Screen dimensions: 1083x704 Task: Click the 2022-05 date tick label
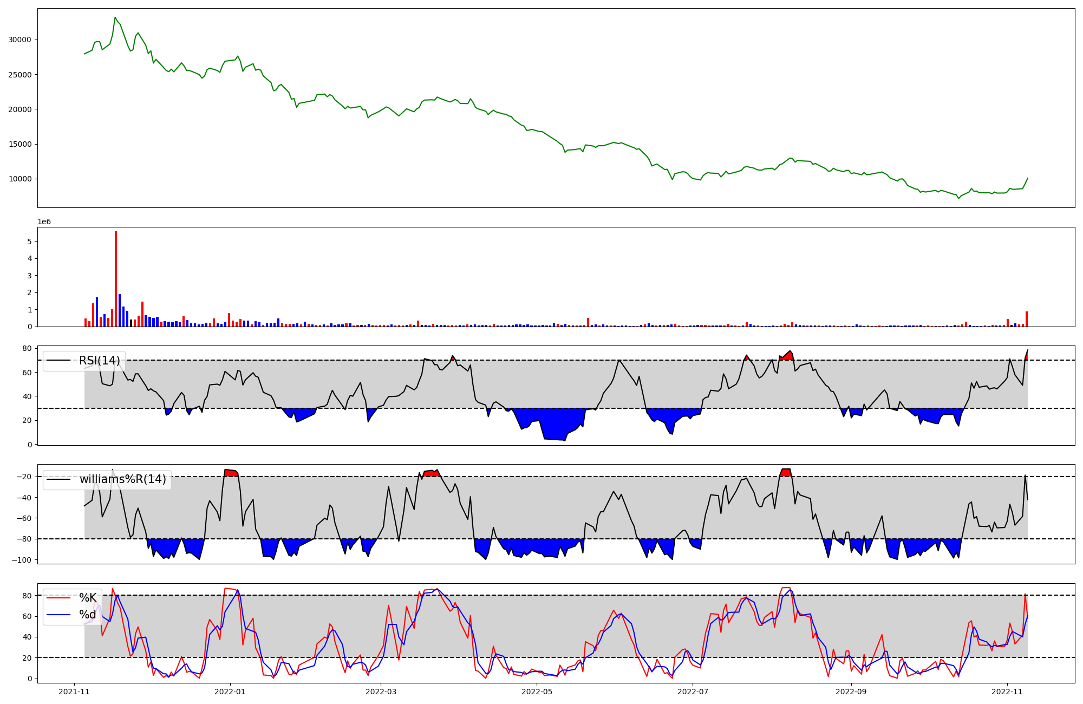537,692
